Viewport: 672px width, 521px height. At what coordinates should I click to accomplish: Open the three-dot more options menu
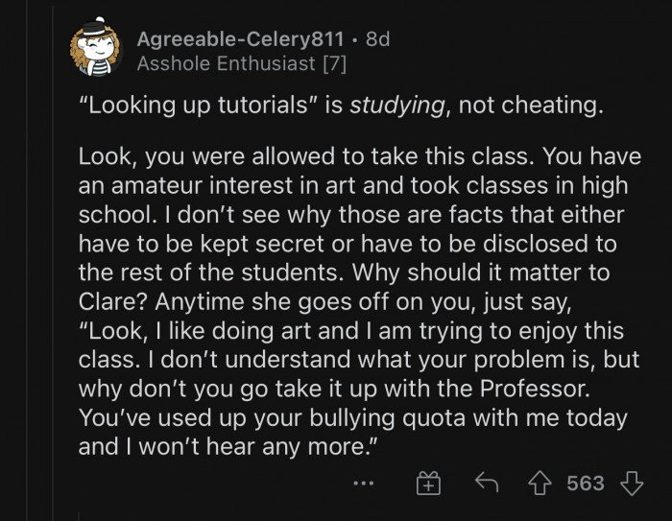363,483
